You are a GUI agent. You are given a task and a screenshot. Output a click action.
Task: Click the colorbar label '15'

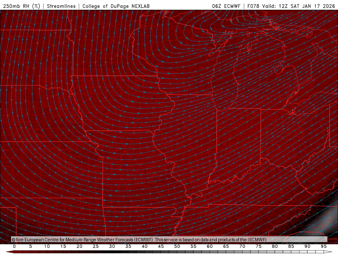tap(63, 246)
